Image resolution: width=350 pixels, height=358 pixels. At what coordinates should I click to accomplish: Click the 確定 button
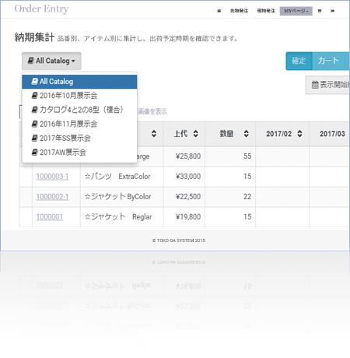pos(299,61)
